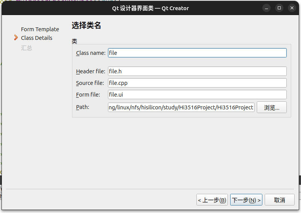Image resolution: width=301 pixels, height=213 pixels.
Task: Select the Form file field showing file.ui
Action: coord(197,95)
